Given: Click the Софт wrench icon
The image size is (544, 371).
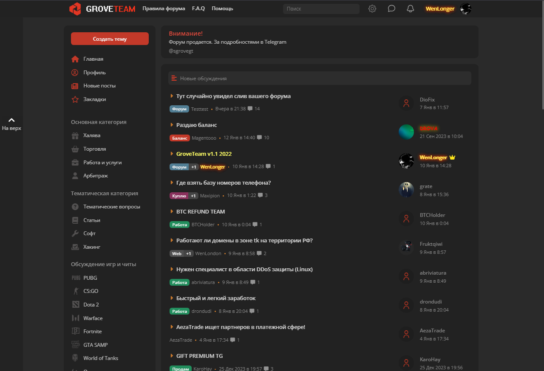Looking at the screenshot, I should (75, 233).
